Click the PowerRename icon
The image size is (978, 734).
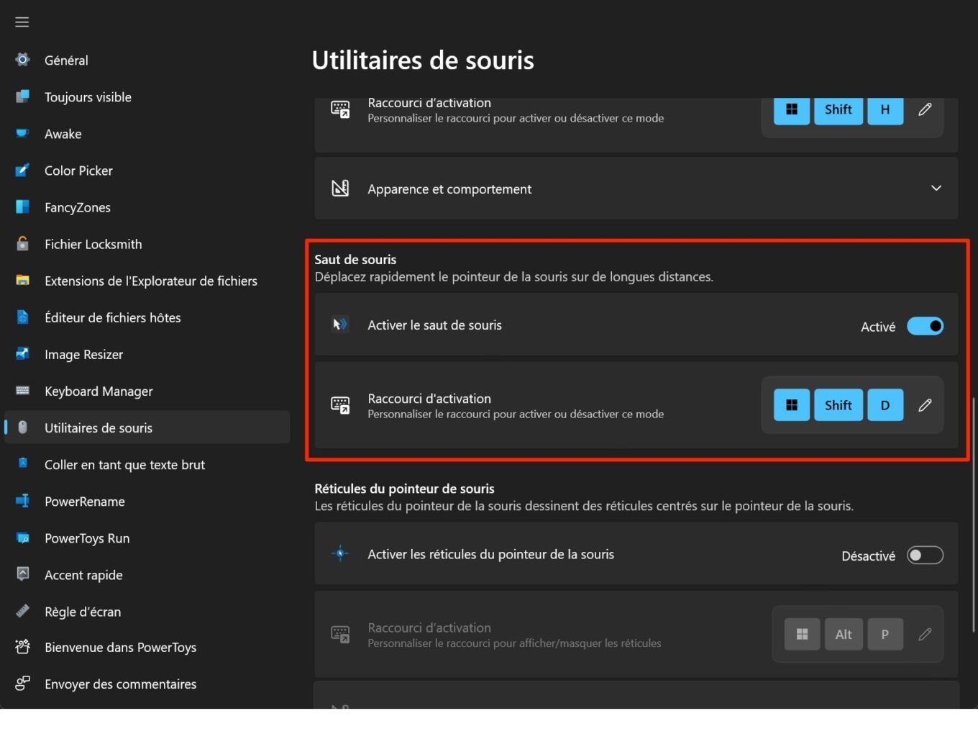23,501
